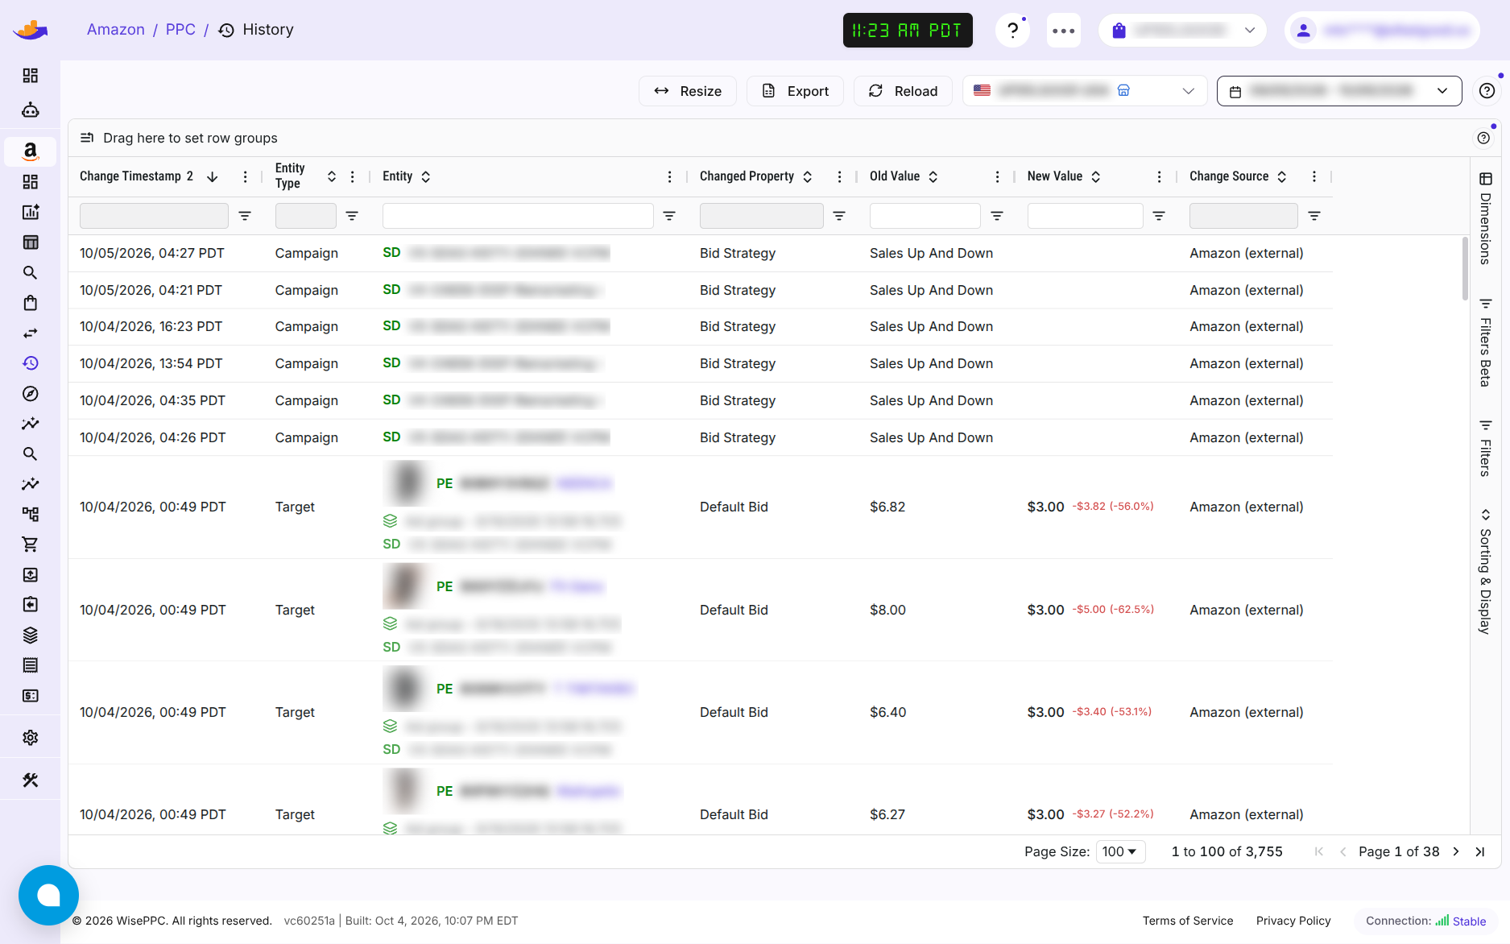Open the tools wrench icon in sidebar
The image size is (1510, 944).
(30, 780)
